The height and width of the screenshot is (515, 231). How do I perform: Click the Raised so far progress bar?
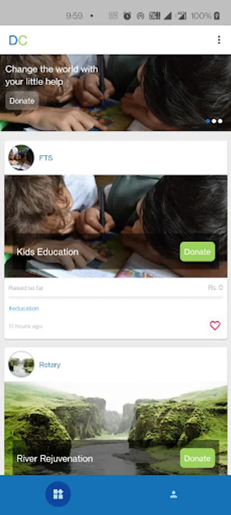pyautogui.click(x=115, y=298)
